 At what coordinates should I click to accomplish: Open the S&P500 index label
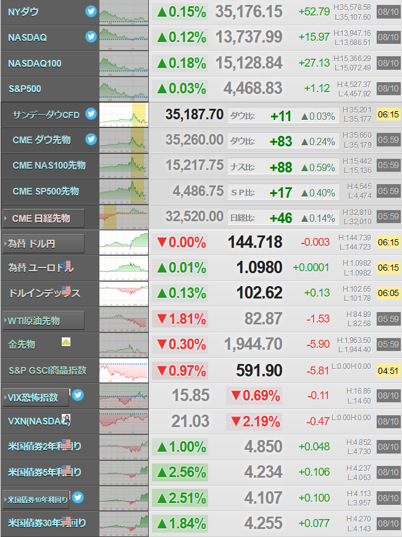25,89
